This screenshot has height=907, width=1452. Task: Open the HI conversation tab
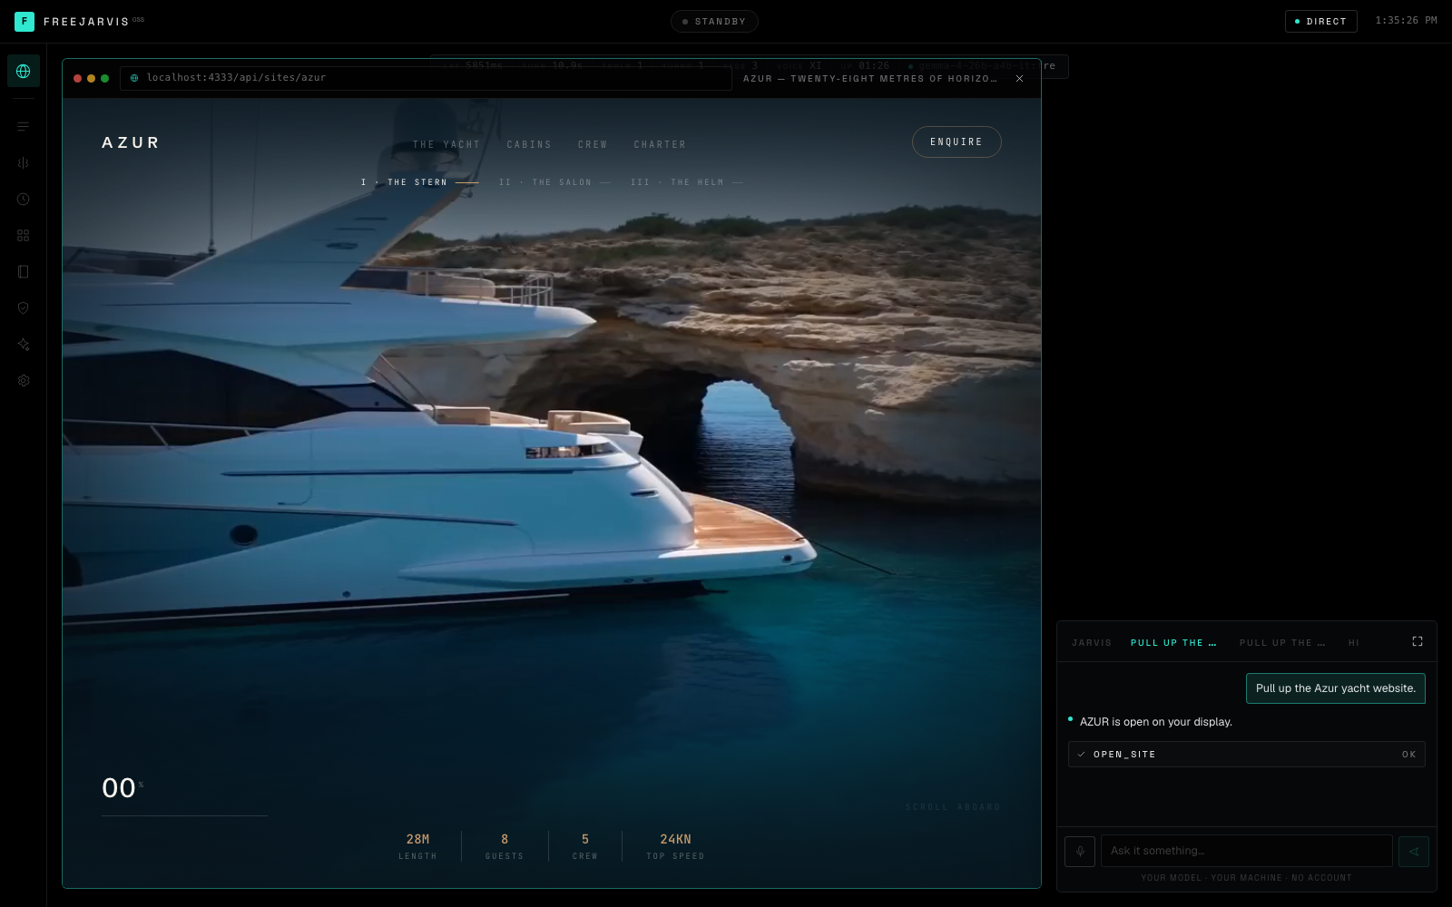coord(1354,642)
